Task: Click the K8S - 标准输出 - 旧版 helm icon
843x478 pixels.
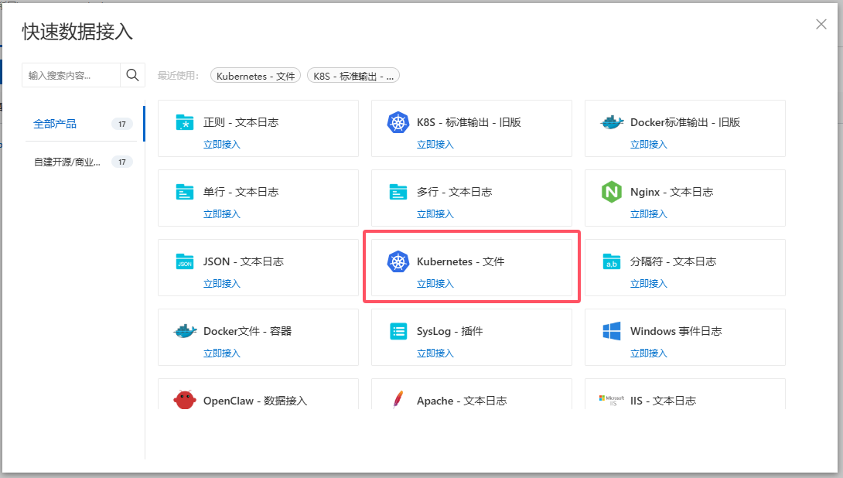Action: 398,122
